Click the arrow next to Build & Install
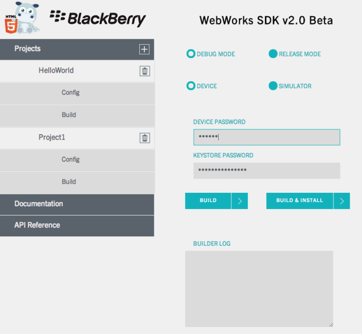362x334 pixels. (x=342, y=200)
